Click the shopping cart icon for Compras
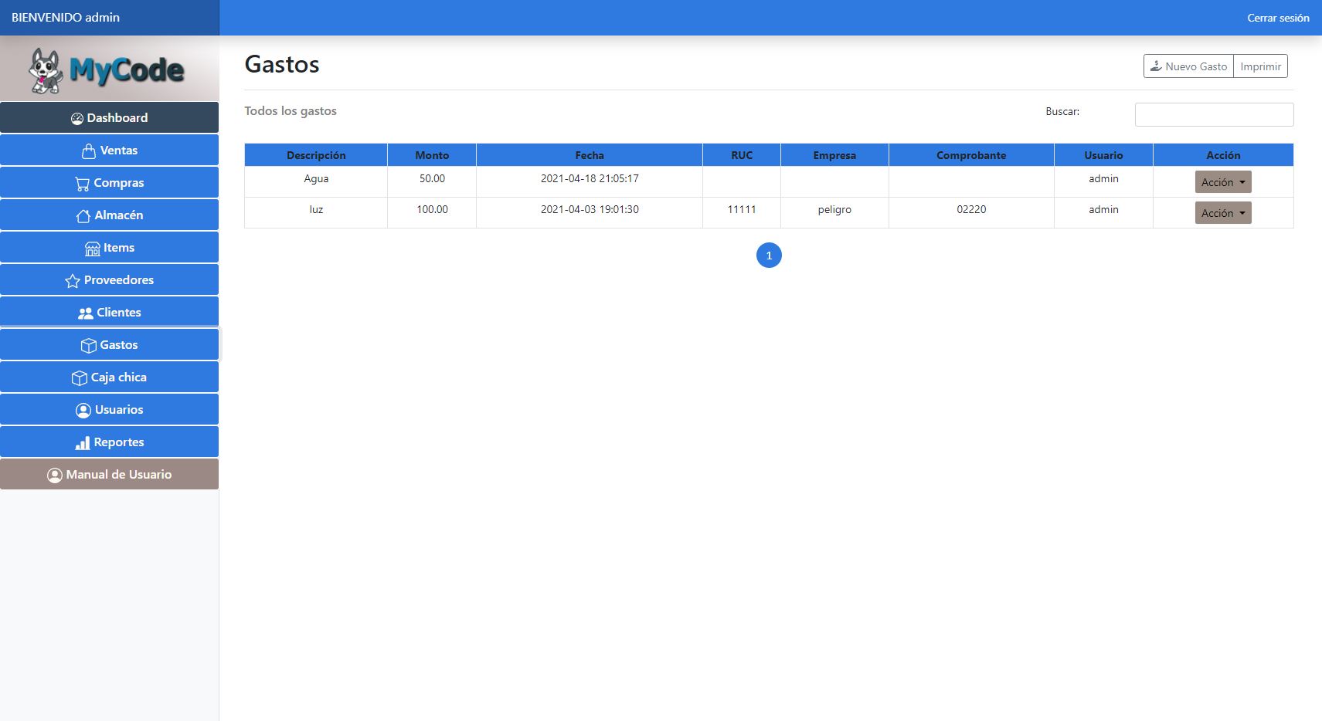The width and height of the screenshot is (1322, 721). [x=82, y=184]
